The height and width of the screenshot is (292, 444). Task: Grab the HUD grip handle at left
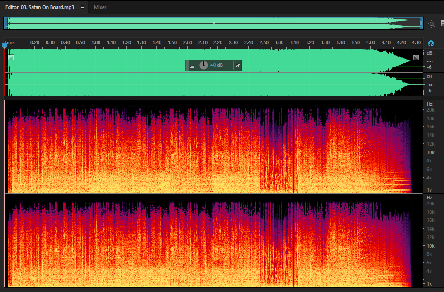(187, 66)
